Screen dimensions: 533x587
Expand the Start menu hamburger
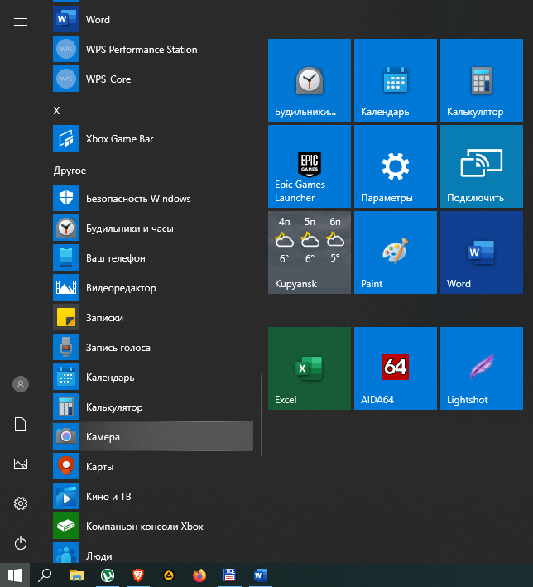[x=21, y=22]
